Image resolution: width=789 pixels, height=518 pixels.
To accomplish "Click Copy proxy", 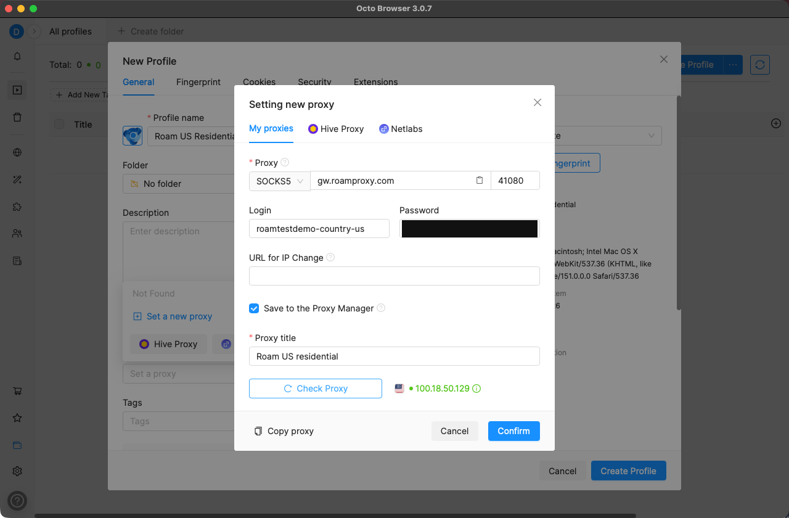I will (x=284, y=431).
